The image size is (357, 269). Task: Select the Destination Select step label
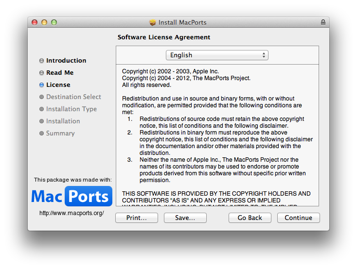[x=73, y=97]
